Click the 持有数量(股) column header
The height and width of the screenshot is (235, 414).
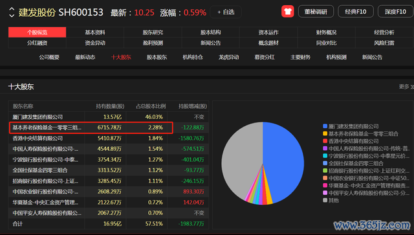pos(110,106)
